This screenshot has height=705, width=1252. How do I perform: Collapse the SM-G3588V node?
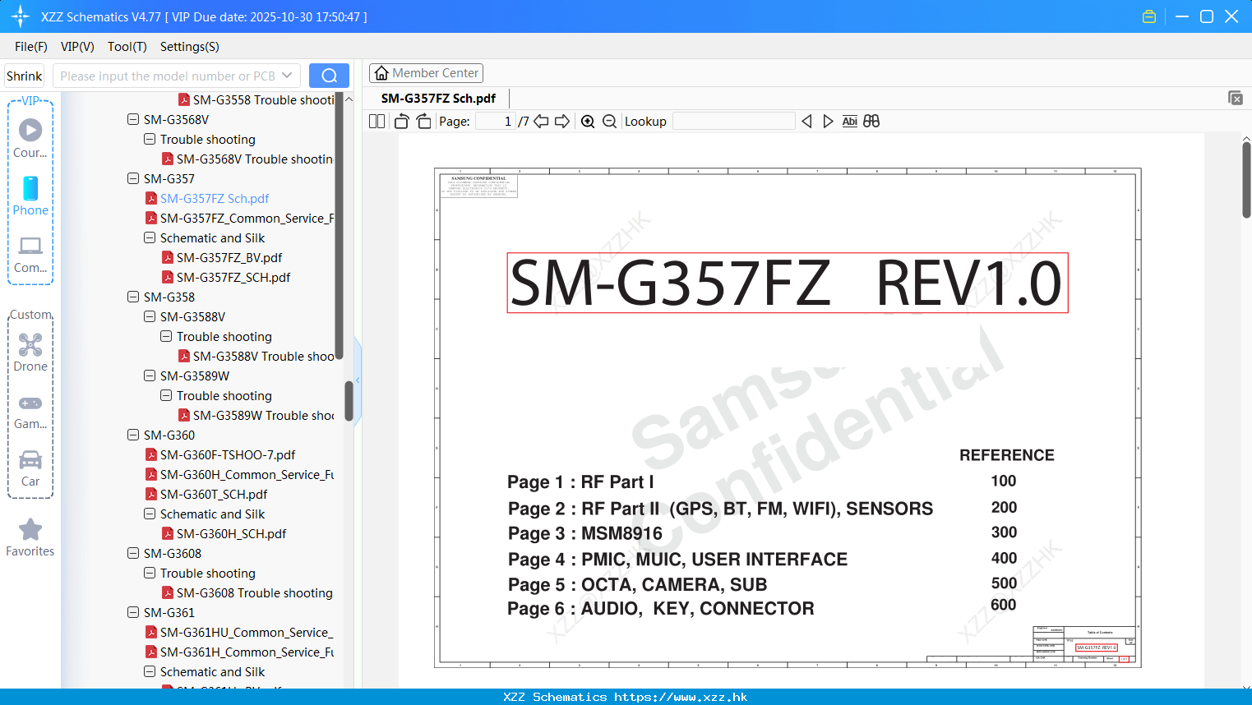(x=150, y=316)
